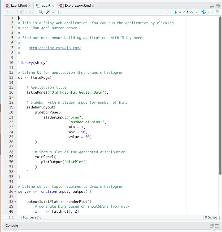Close the app.R tab

tap(53, 6)
